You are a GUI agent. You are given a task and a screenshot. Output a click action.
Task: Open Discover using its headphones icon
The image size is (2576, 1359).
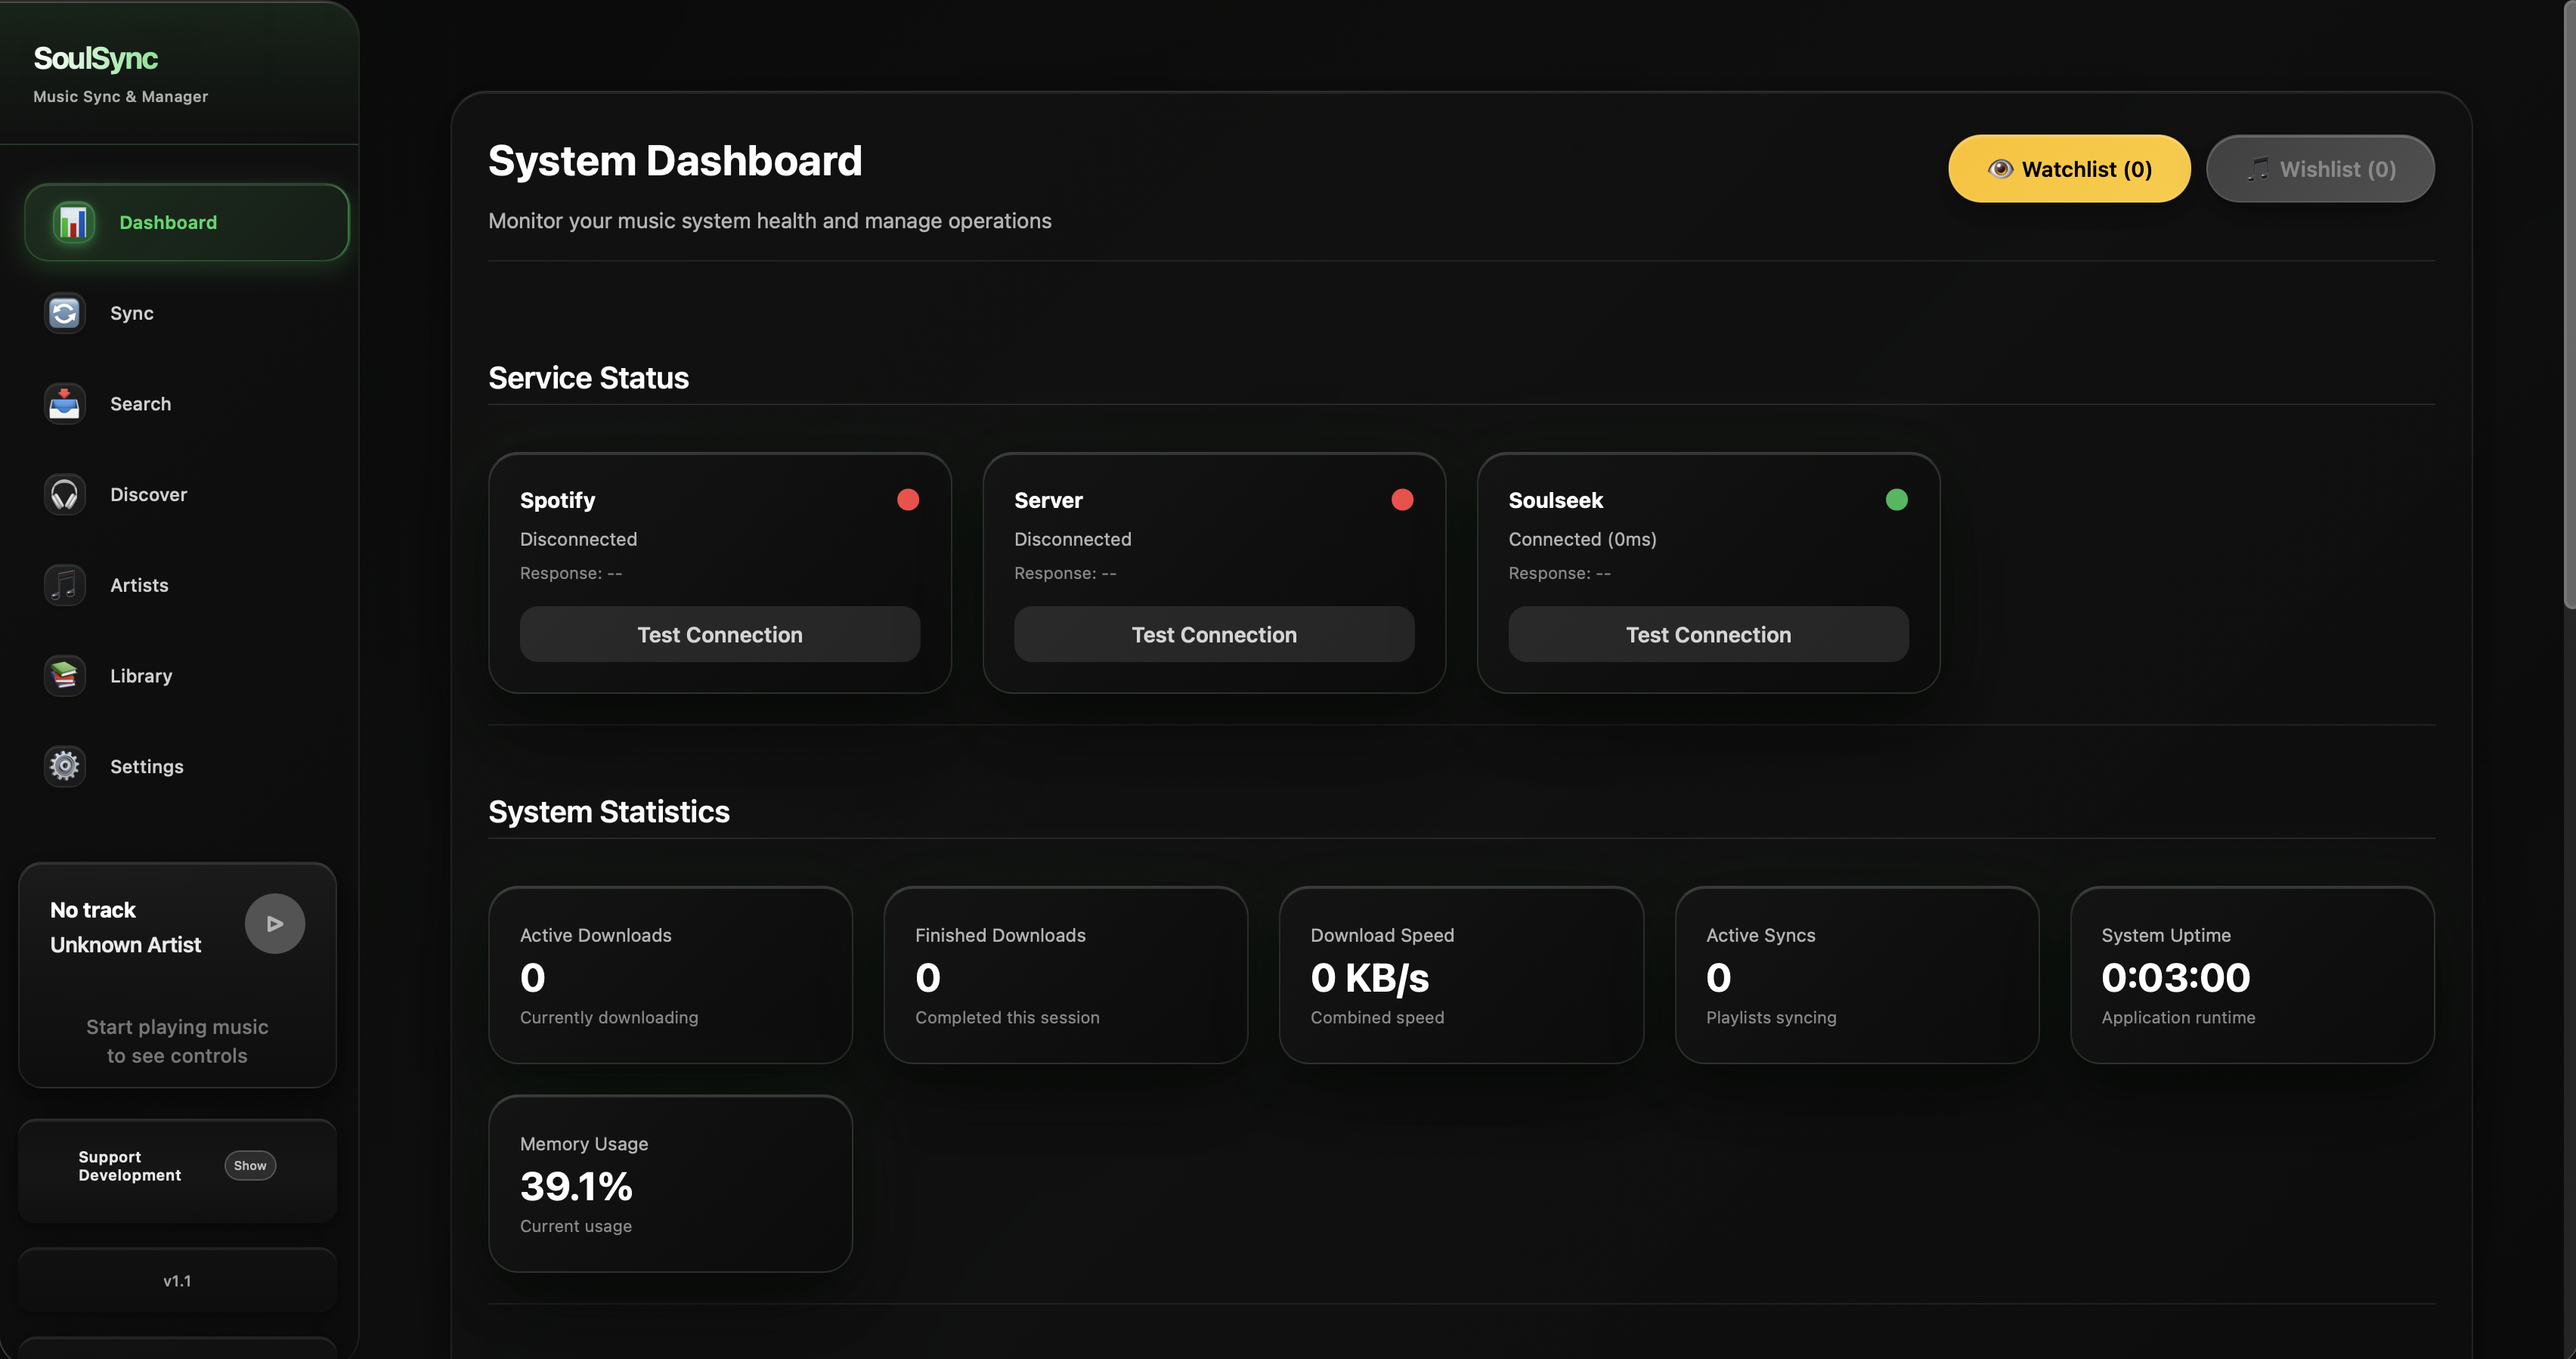point(64,494)
